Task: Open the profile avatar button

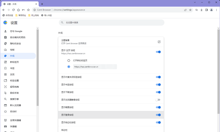Action: [211, 10]
